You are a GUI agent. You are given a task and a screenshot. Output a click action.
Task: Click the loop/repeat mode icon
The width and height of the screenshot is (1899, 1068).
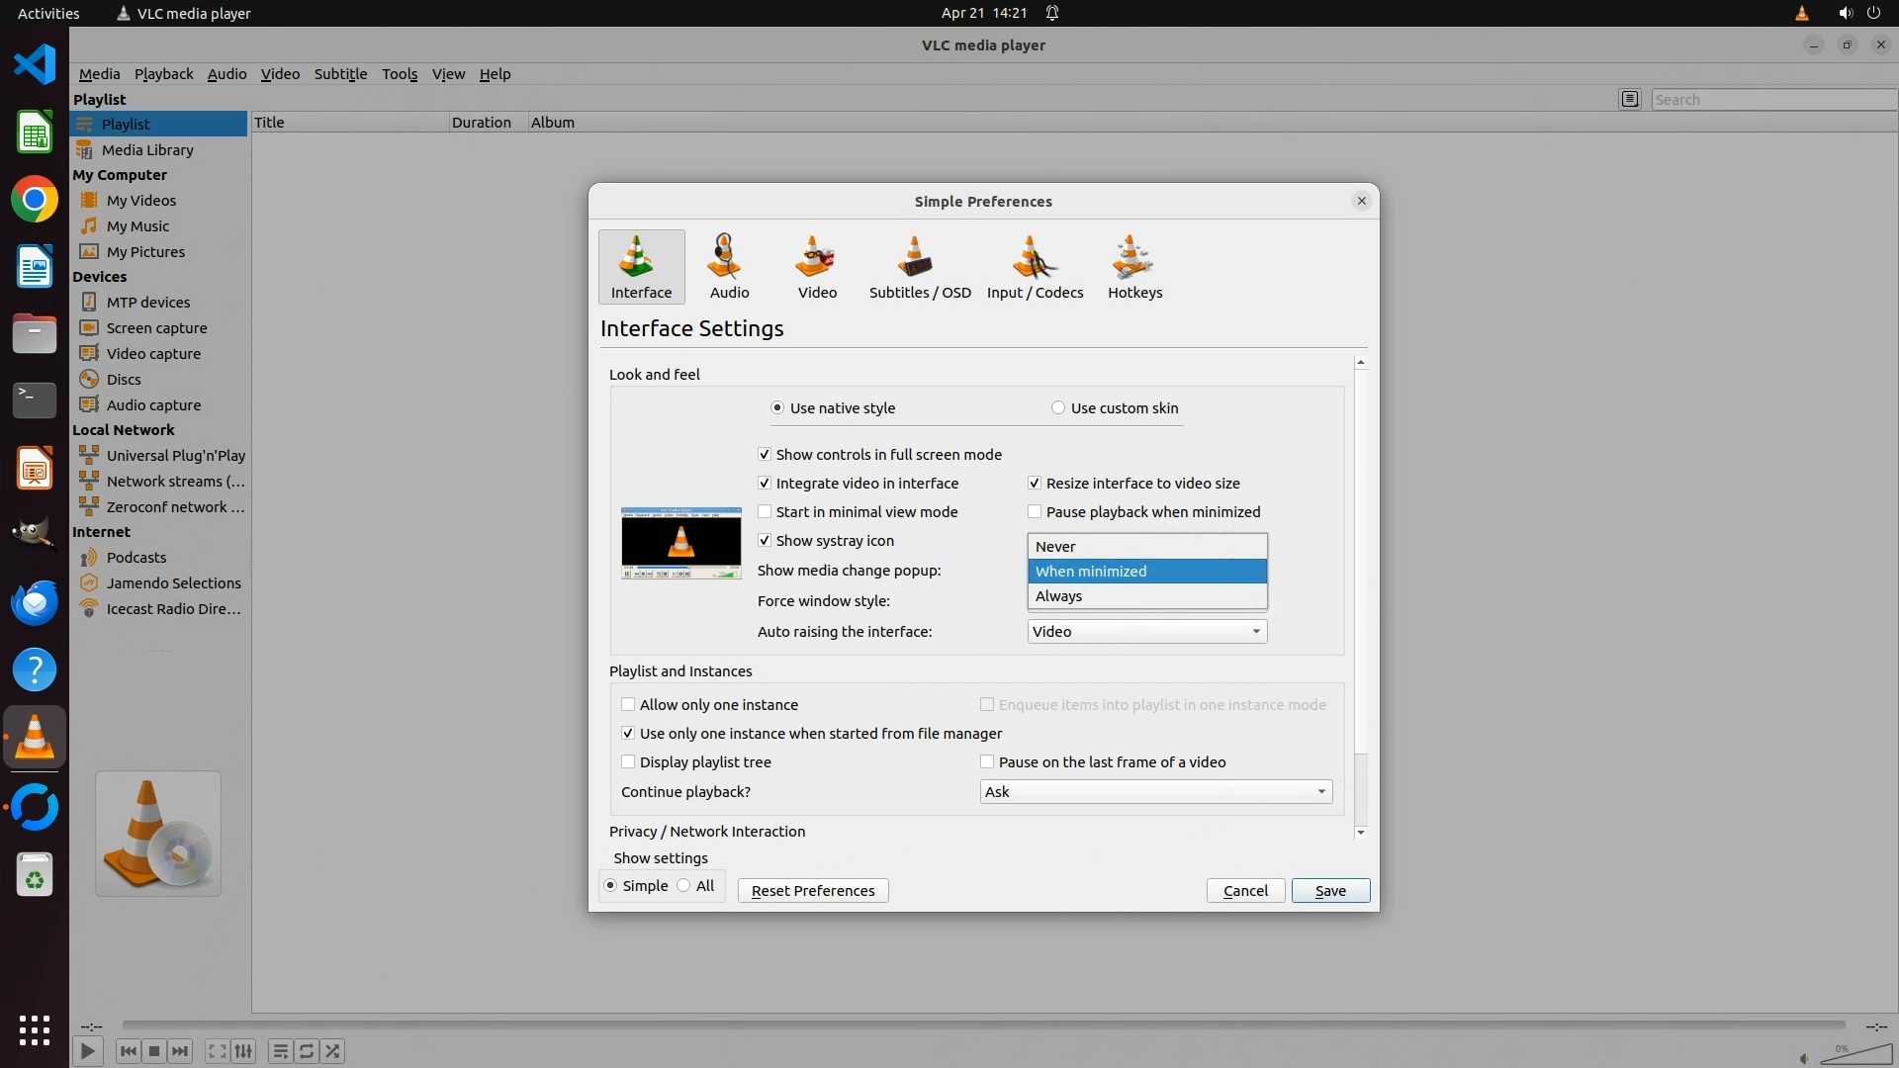tap(307, 1051)
